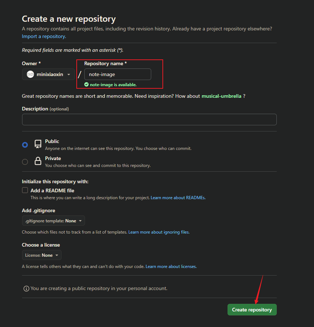Click the Create repository button
The image size is (314, 327).
(x=252, y=310)
